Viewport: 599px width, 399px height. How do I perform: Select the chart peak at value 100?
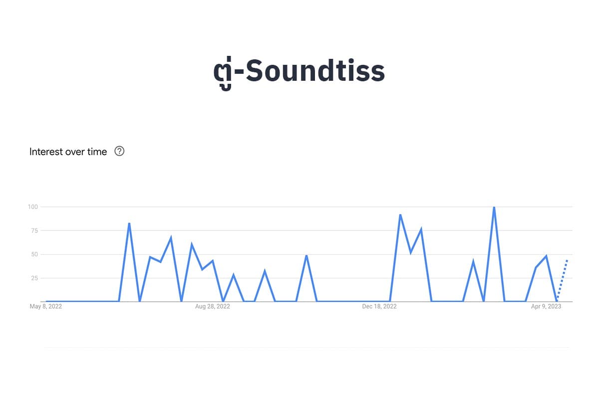pyautogui.click(x=494, y=207)
